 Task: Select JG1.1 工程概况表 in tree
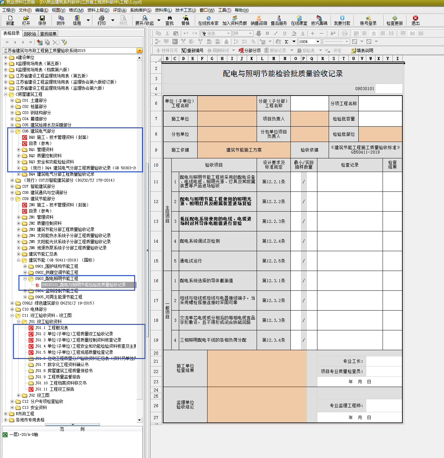click(x=52, y=328)
